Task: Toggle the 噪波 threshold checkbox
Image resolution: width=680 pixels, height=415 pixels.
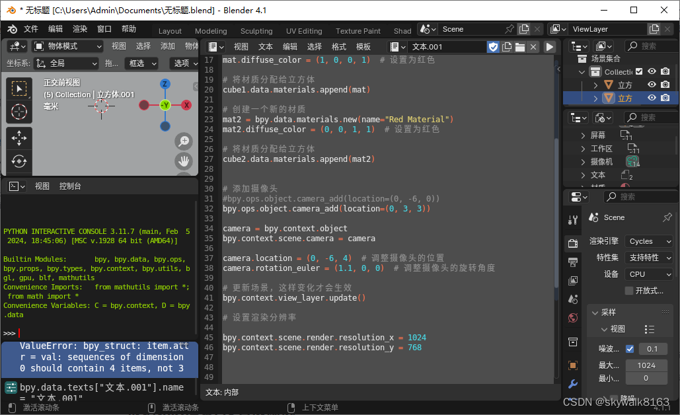Action: click(630, 349)
